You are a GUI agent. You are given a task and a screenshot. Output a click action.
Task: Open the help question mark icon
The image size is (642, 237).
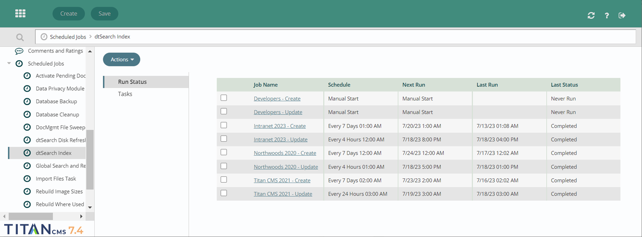[x=607, y=16]
